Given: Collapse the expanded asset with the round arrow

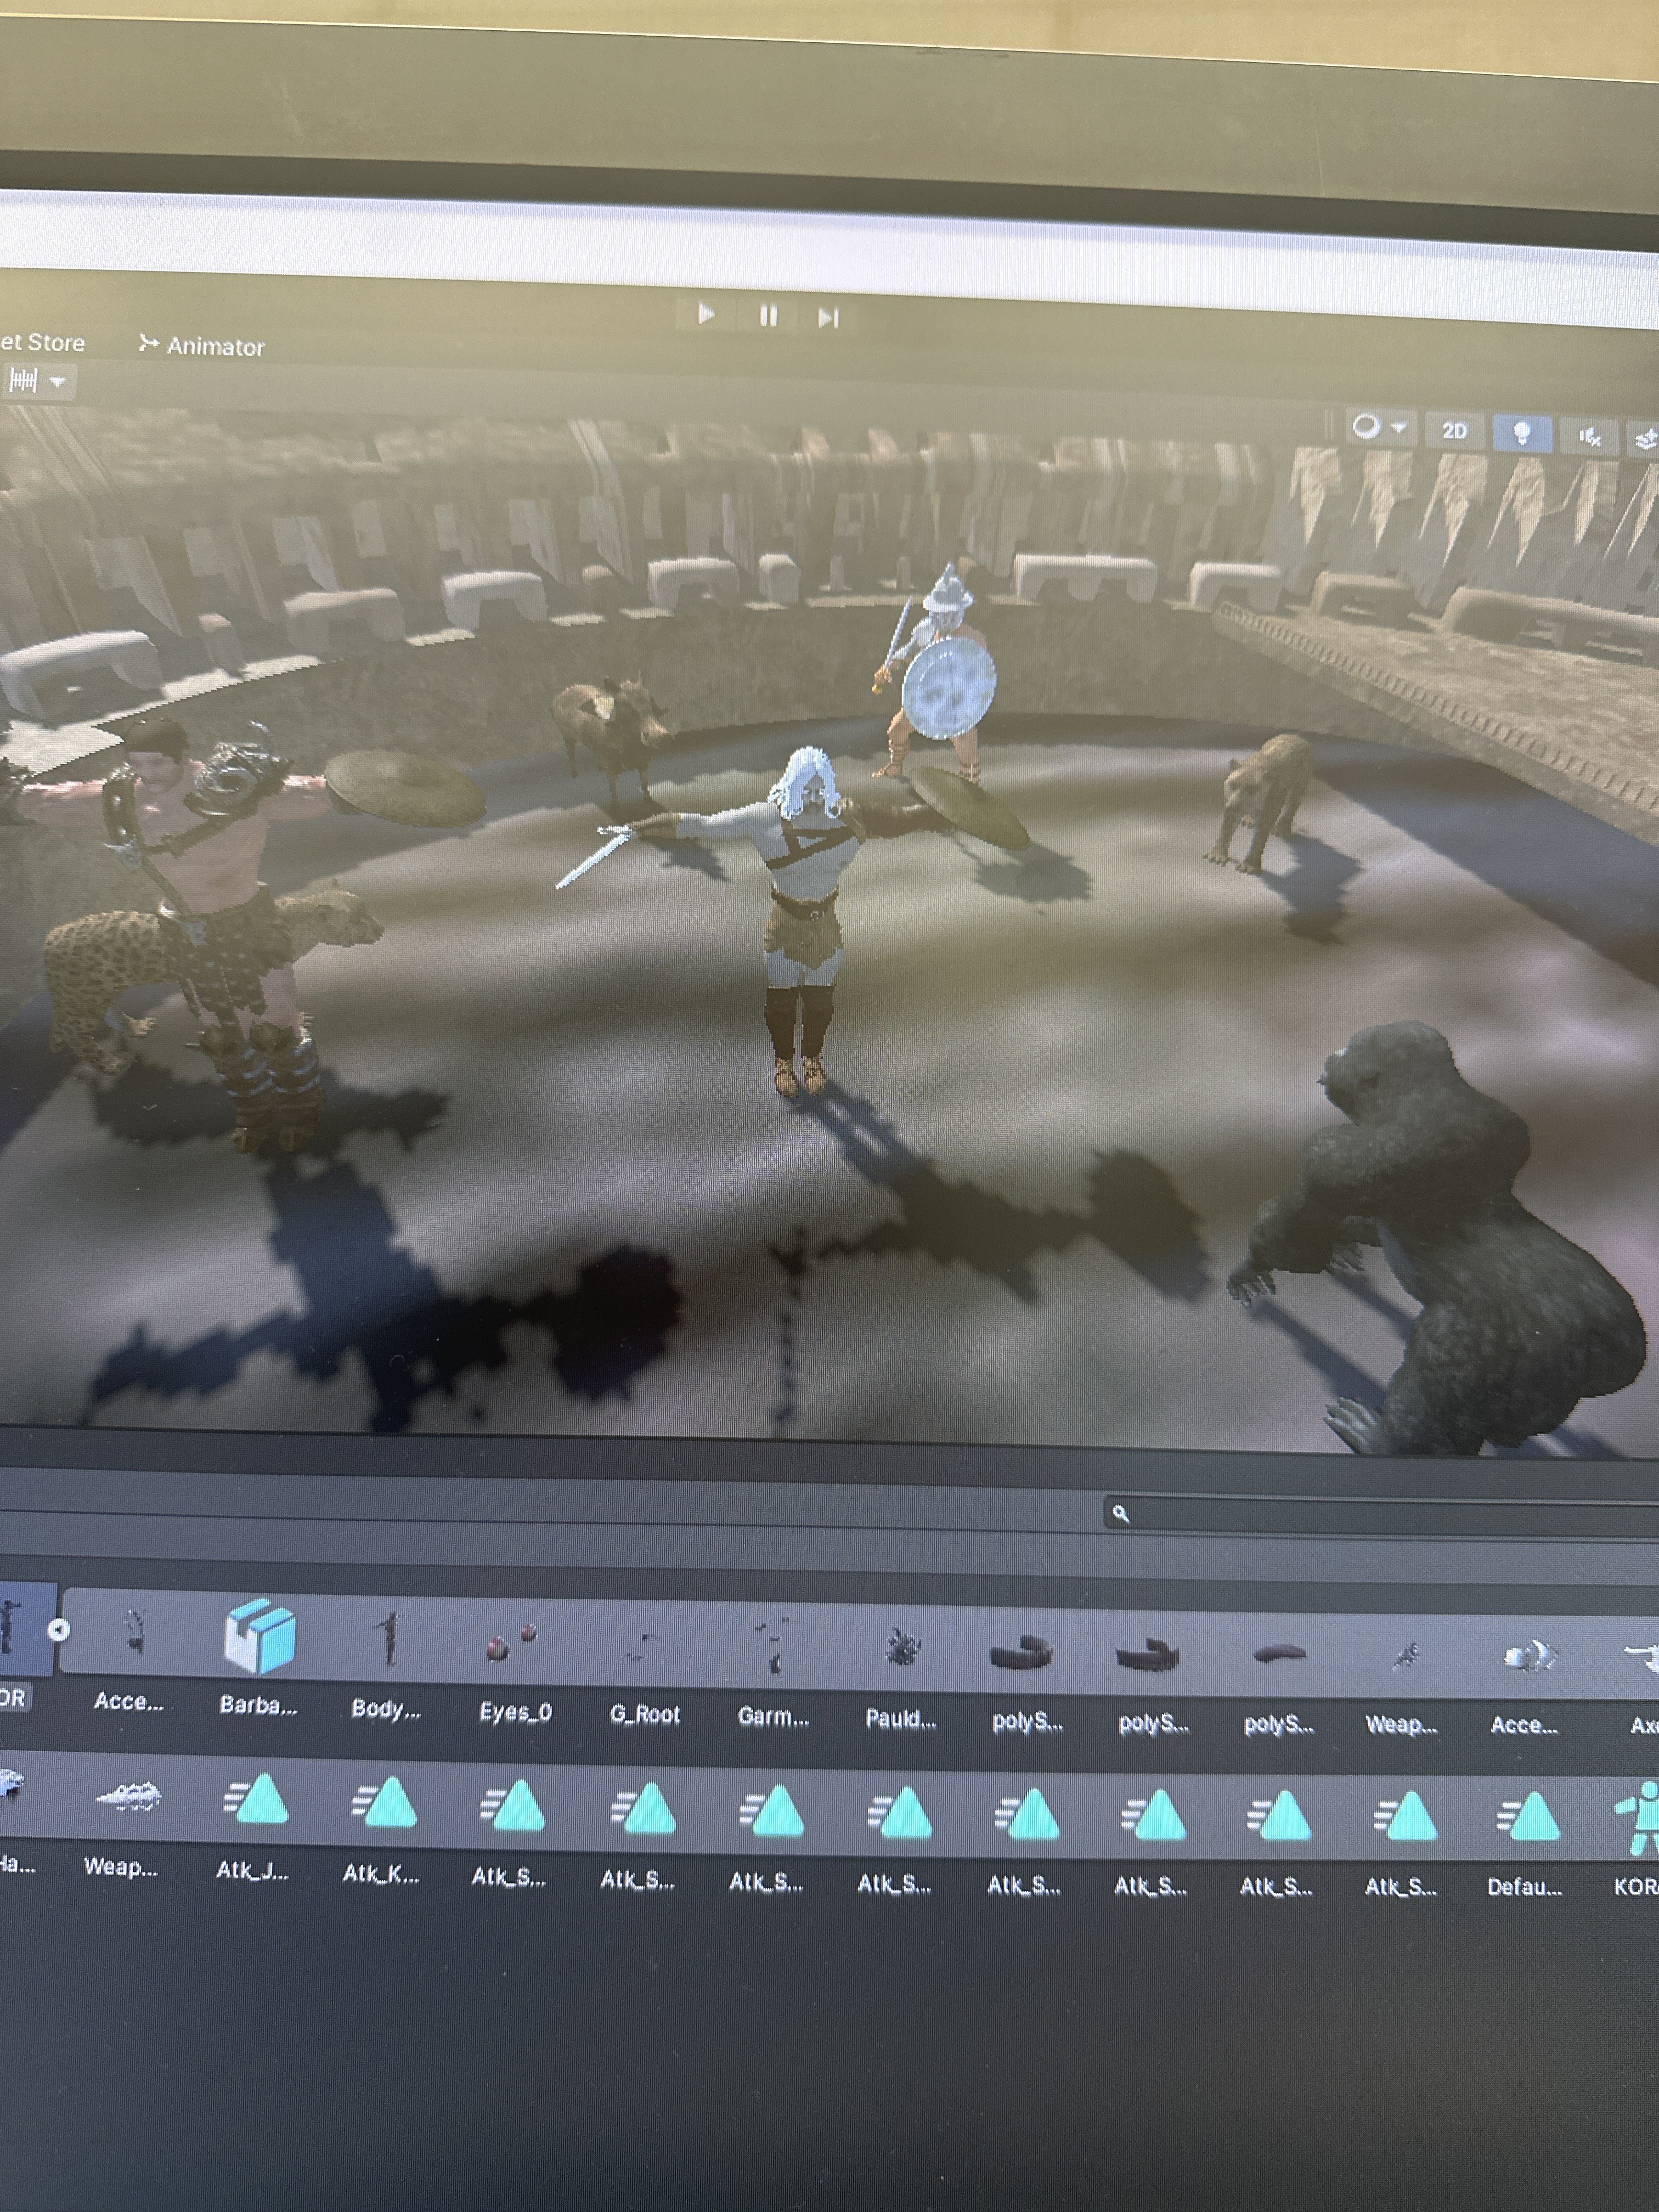Looking at the screenshot, I should 59,1631.
